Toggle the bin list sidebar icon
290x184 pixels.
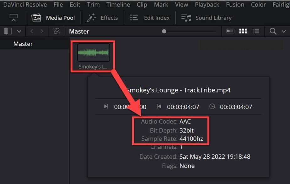(x=8, y=31)
